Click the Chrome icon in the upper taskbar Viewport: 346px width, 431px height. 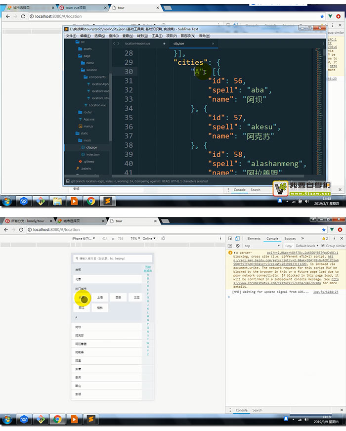[x=90, y=201]
